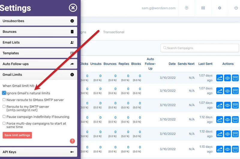Open the settings gear icon in header

coord(220,8)
